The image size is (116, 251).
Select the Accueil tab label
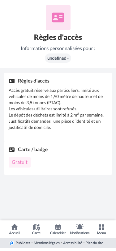pyautogui.click(x=15, y=233)
